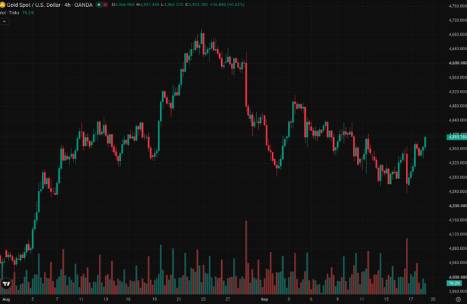
Task: Click the green market status dot
Action: (99, 5)
